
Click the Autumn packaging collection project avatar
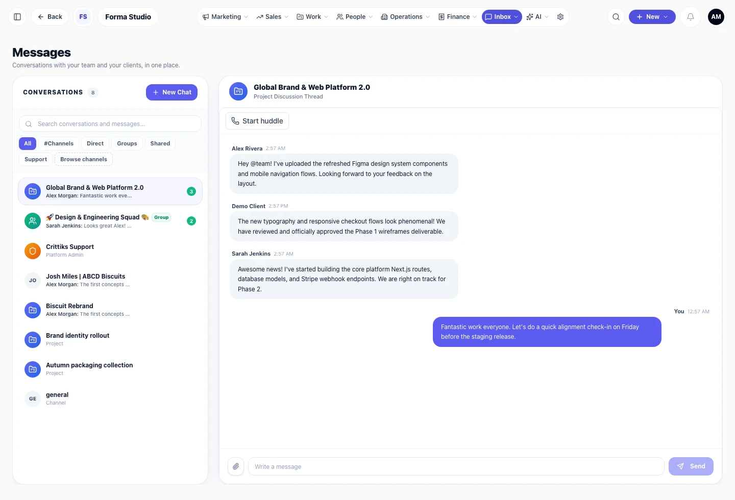pyautogui.click(x=33, y=369)
